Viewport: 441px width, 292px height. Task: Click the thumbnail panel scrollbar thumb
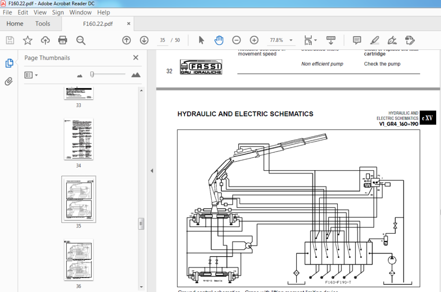[x=141, y=224]
